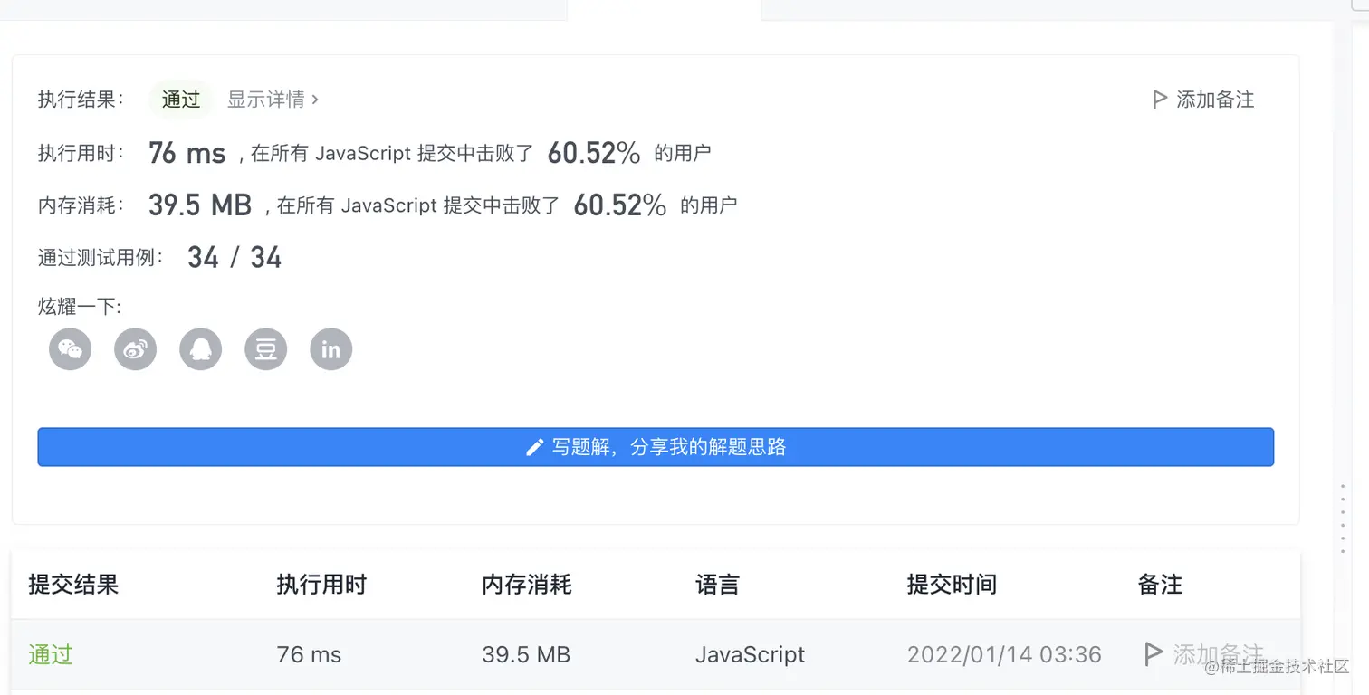Click the 执行用时 column header
Screen dimensions: 1369x695
[321, 585]
